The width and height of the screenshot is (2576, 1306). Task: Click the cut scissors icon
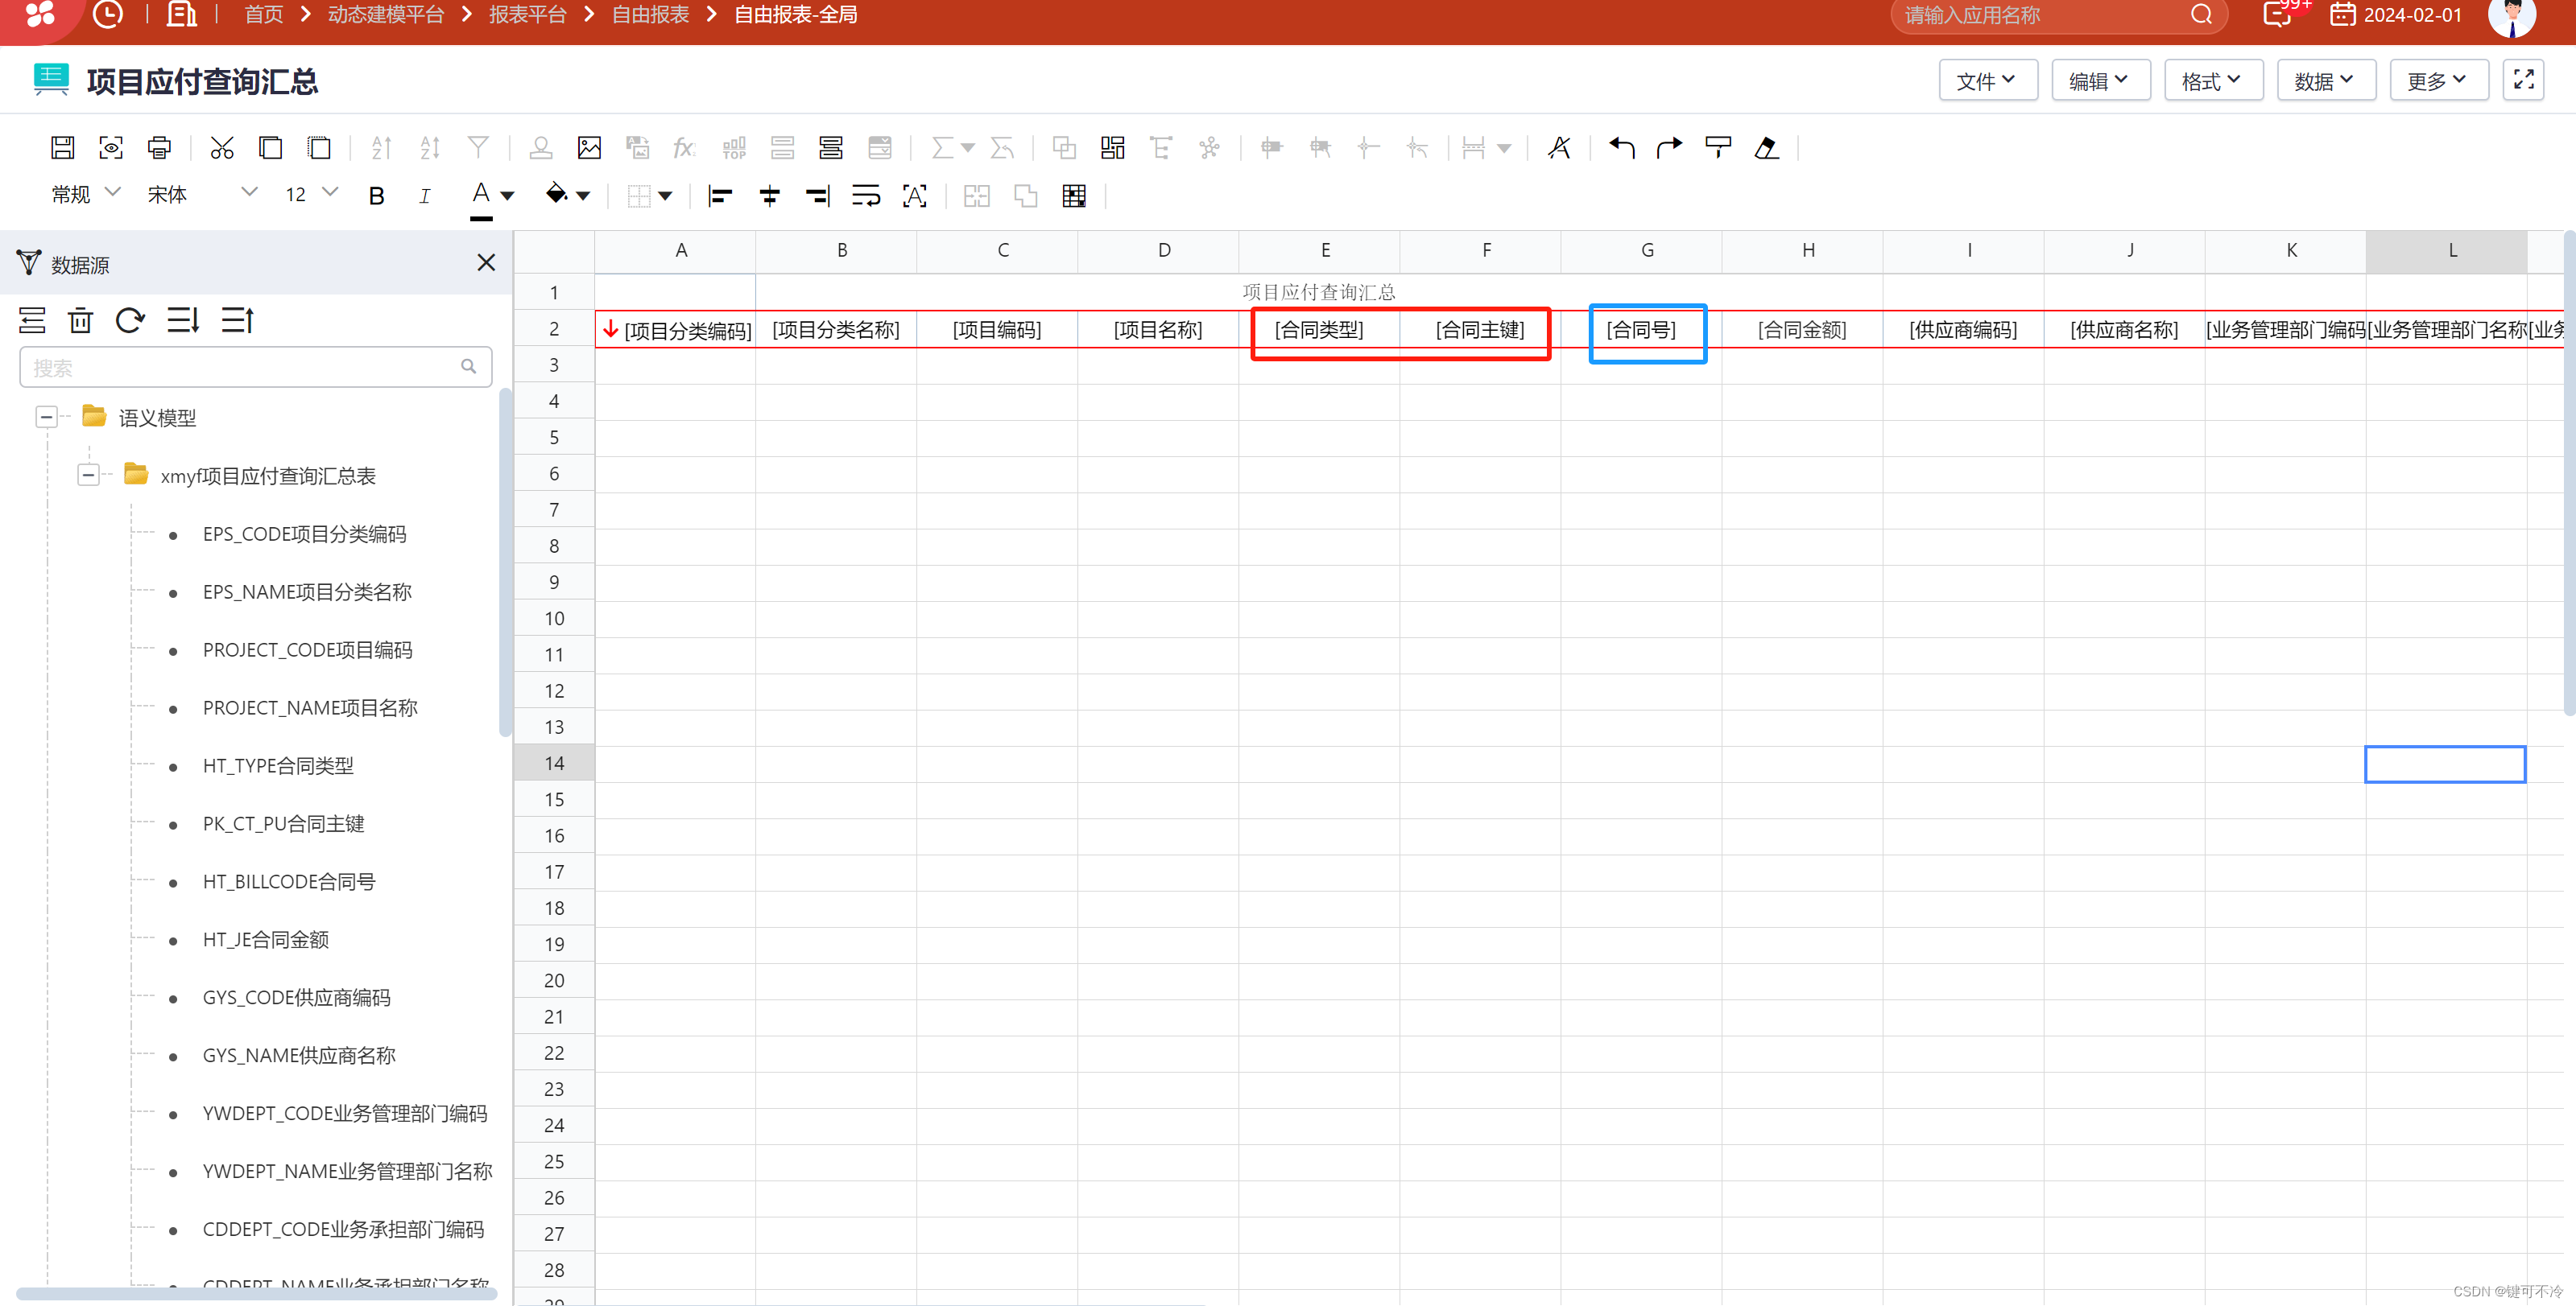(221, 148)
